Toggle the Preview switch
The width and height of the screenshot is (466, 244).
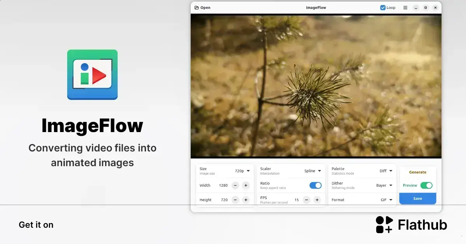[426, 186]
